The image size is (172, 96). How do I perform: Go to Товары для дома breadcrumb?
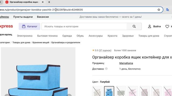tap(21, 43)
